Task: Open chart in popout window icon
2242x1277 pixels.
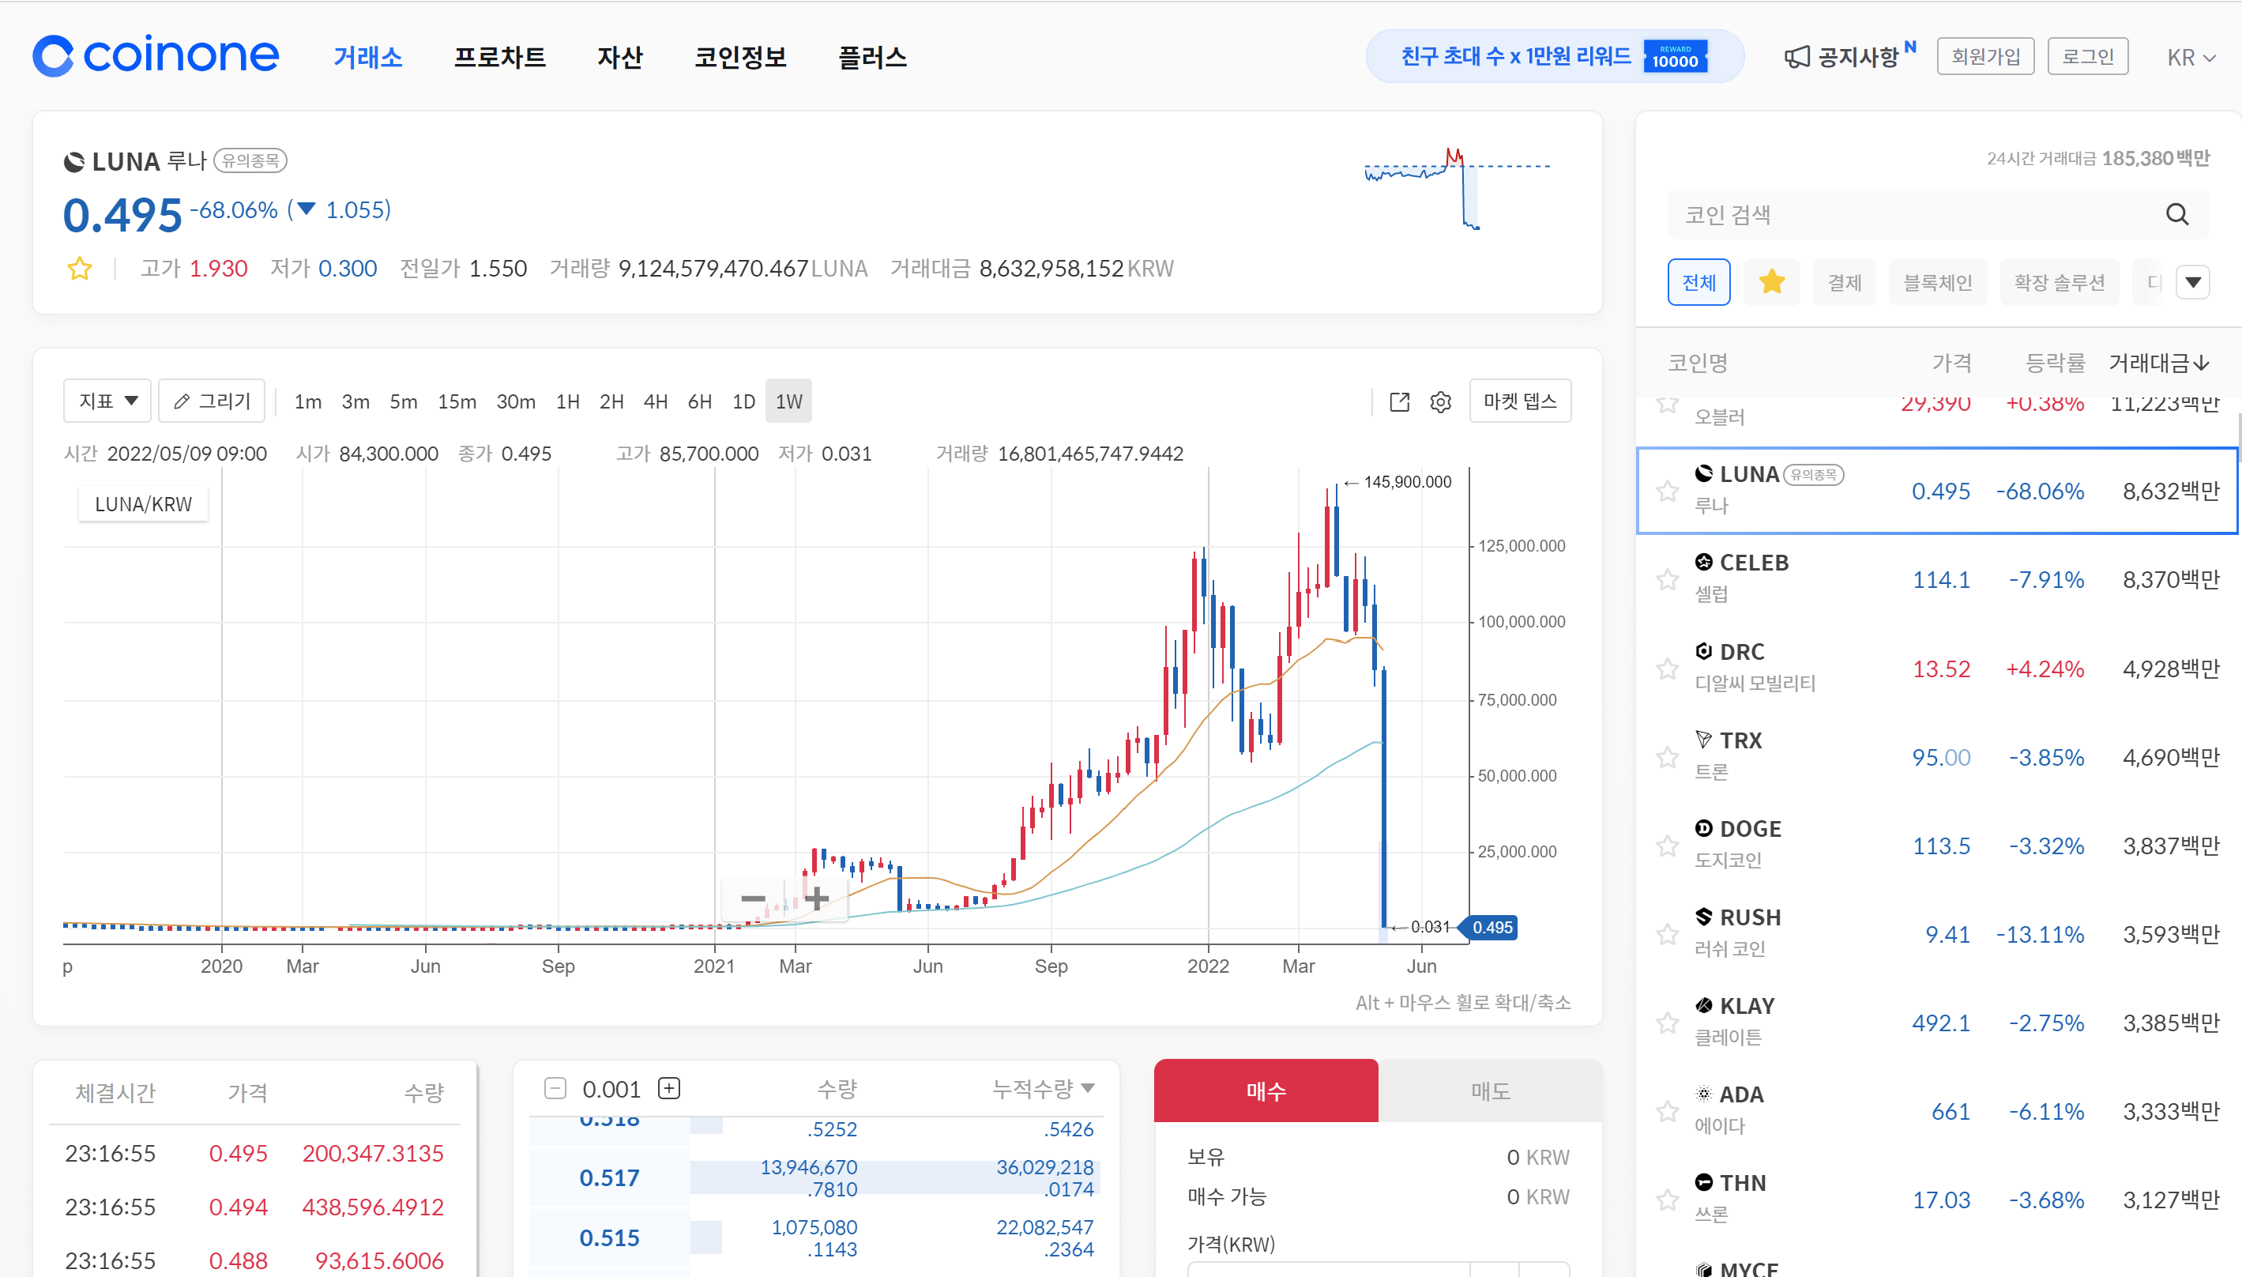Action: pyautogui.click(x=1399, y=401)
